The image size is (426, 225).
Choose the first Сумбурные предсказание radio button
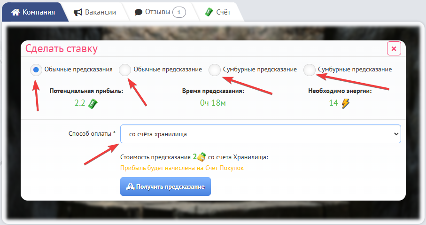[x=214, y=70]
